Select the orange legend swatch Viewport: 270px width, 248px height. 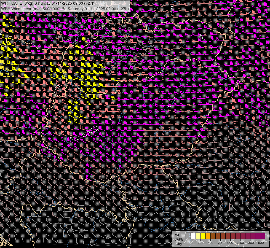[208, 236]
